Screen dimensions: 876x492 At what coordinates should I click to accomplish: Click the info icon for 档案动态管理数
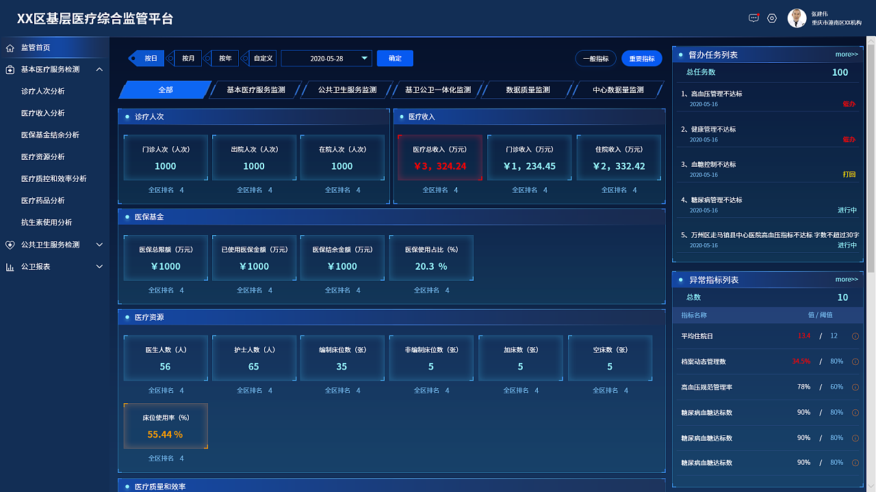[x=855, y=361]
